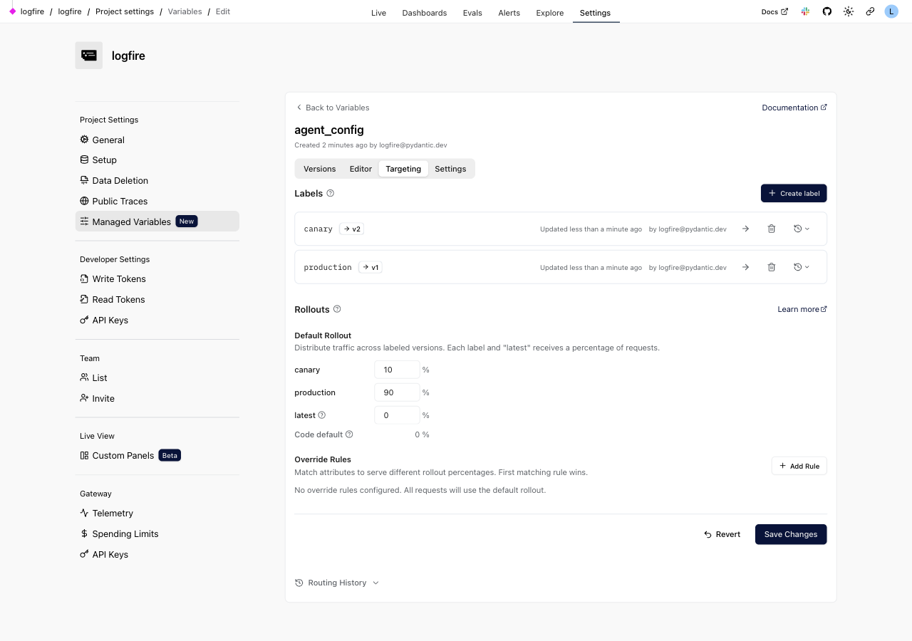This screenshot has height=641, width=912.
Task: Click the GitHub icon in top bar
Action: [x=826, y=11]
